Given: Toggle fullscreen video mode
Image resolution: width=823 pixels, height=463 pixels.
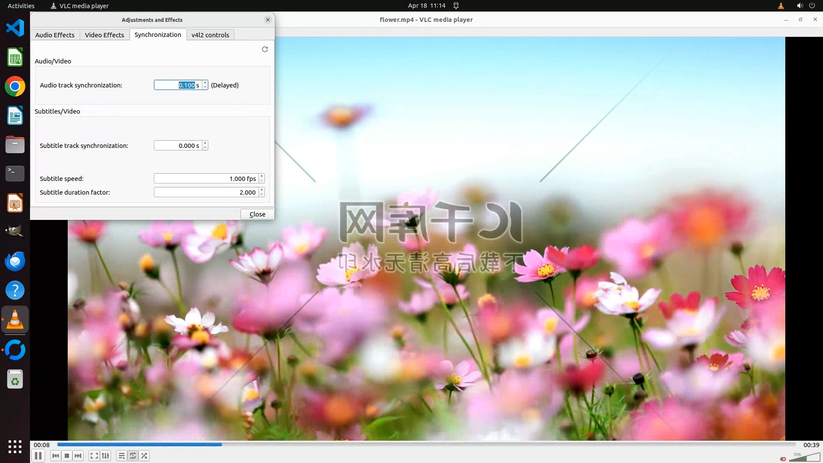Looking at the screenshot, I should [x=94, y=456].
